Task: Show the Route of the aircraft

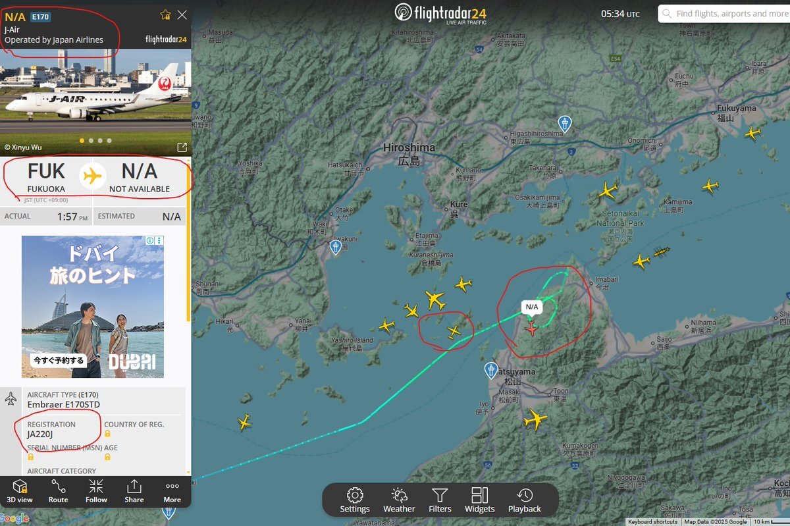Action: point(58,491)
